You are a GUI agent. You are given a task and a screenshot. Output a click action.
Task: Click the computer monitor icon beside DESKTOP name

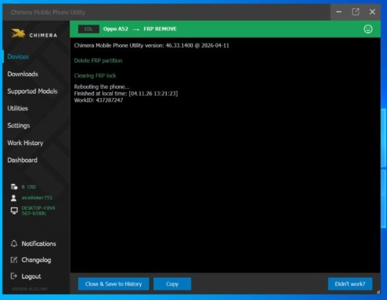pyautogui.click(x=14, y=210)
